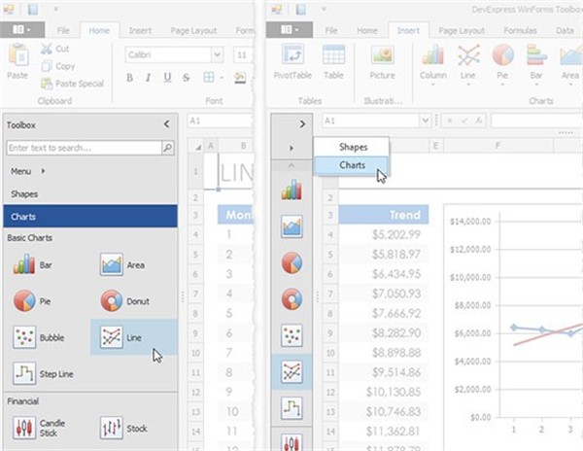Screen dimensions: 583x451
Task: Click the Copy icon in the Clipboard group
Action: click(47, 66)
